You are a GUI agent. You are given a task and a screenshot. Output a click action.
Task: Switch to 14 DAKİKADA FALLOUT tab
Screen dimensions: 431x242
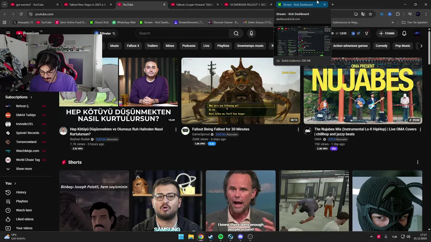(248, 5)
